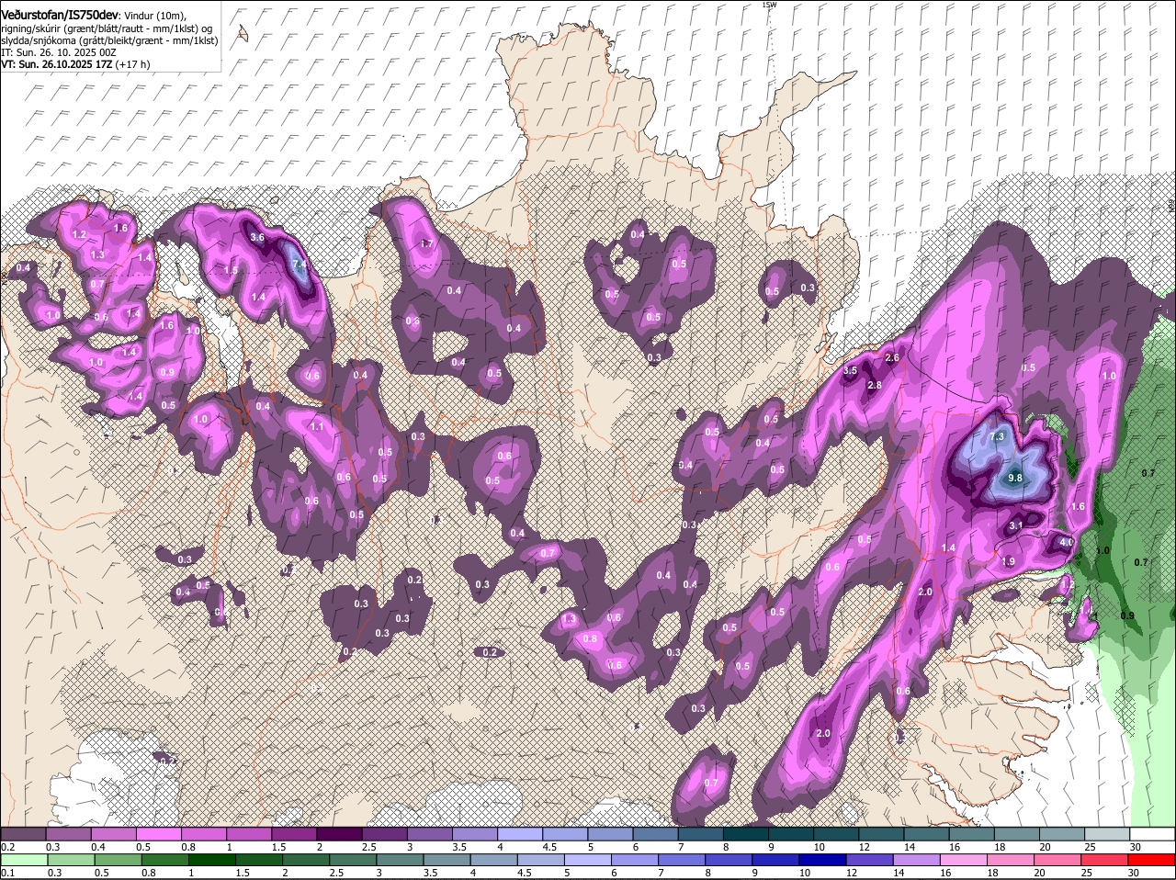
Task: Pick the red lower legend swatch after 30
Action: click(1153, 860)
